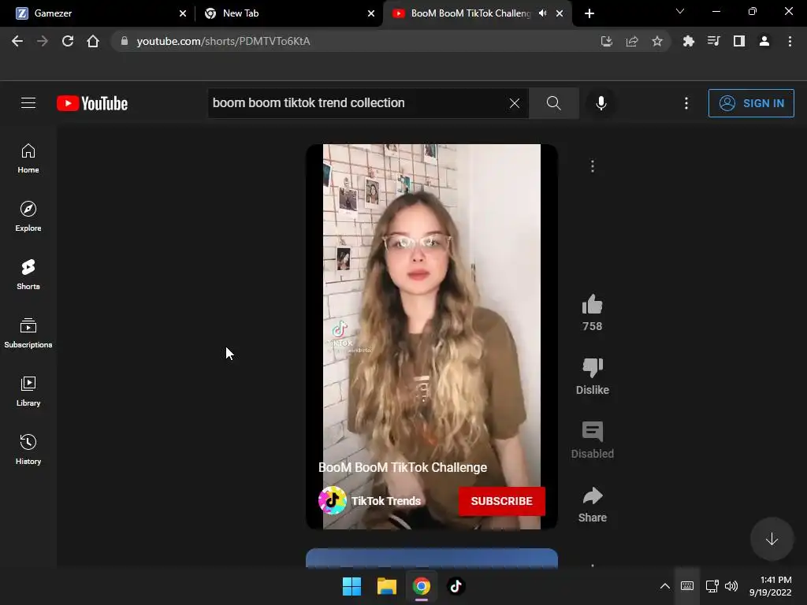Open a new browser tab

pyautogui.click(x=589, y=13)
